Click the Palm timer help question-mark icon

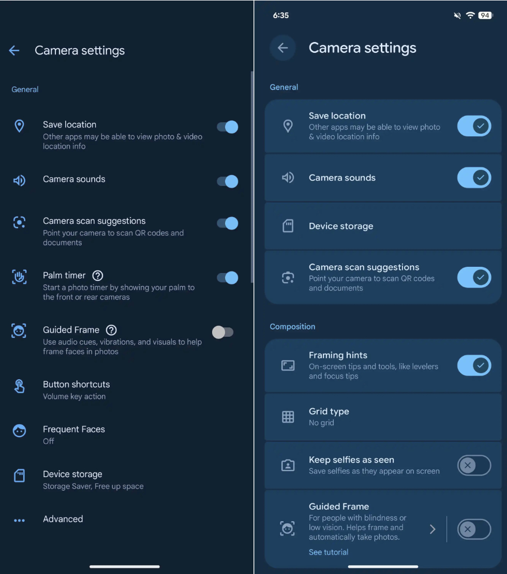pos(98,276)
